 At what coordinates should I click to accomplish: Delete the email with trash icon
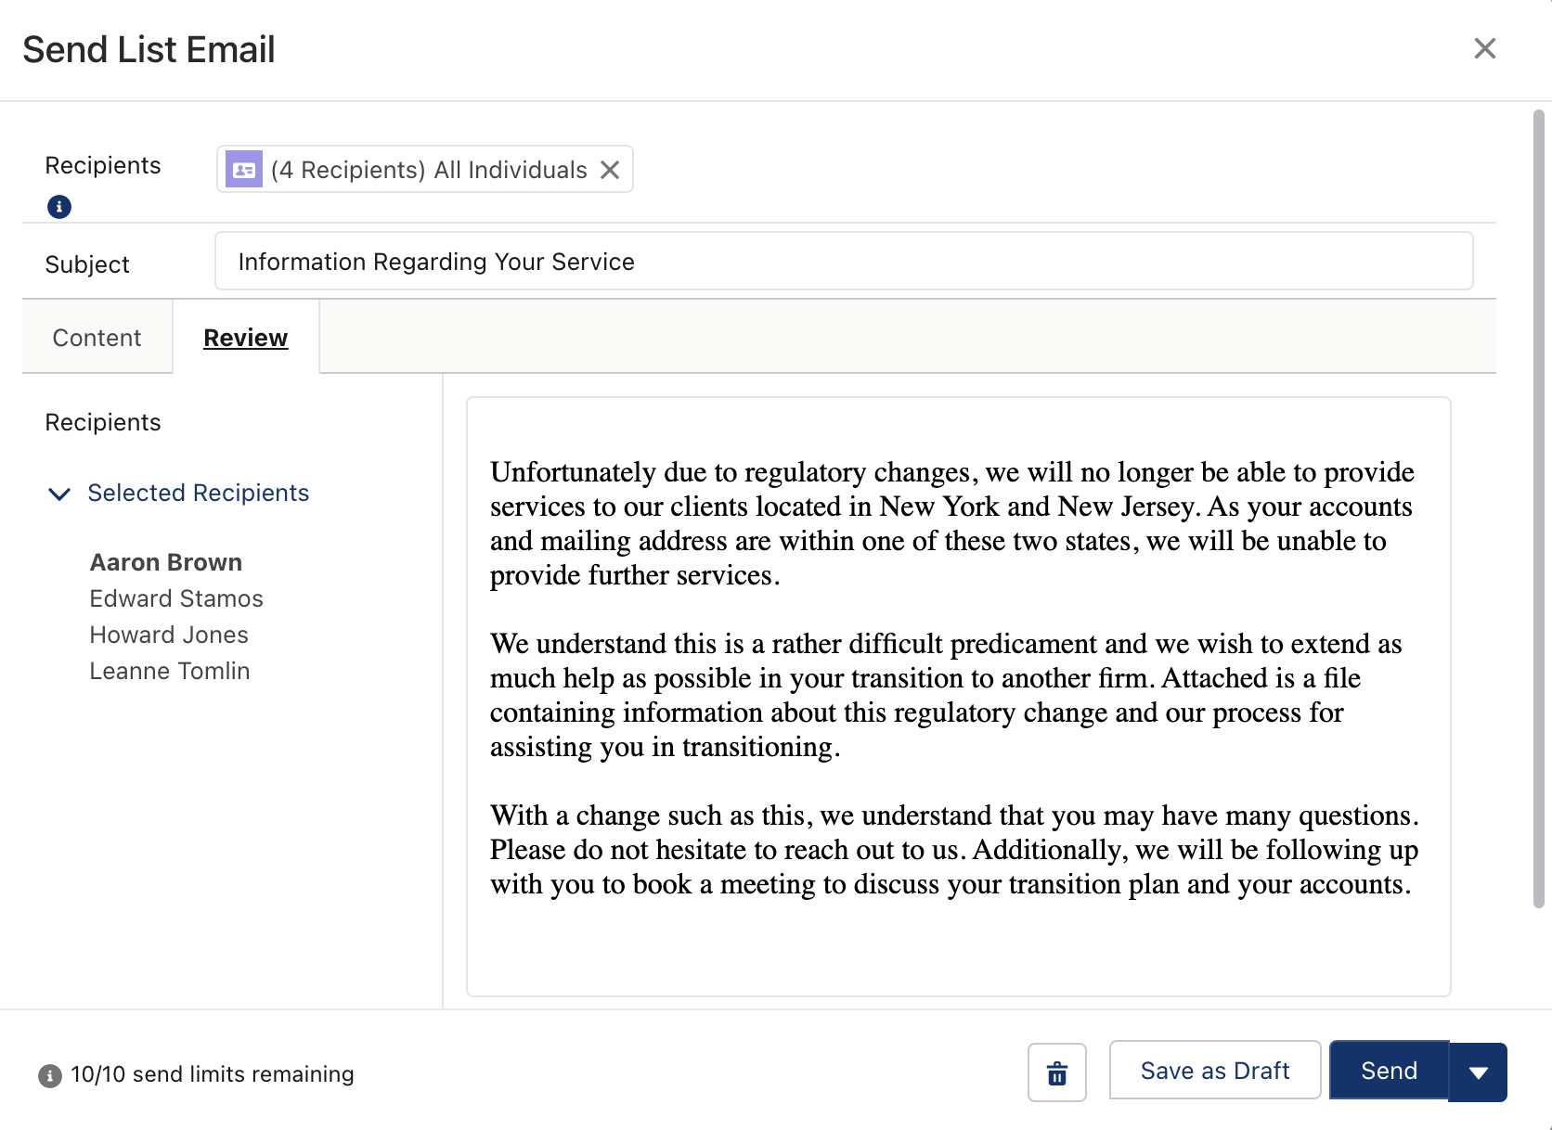tap(1057, 1073)
